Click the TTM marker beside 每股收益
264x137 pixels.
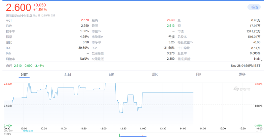(x=191, y=42)
